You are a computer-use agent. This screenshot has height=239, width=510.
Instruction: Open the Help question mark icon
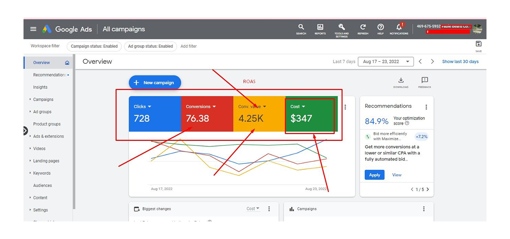click(381, 27)
